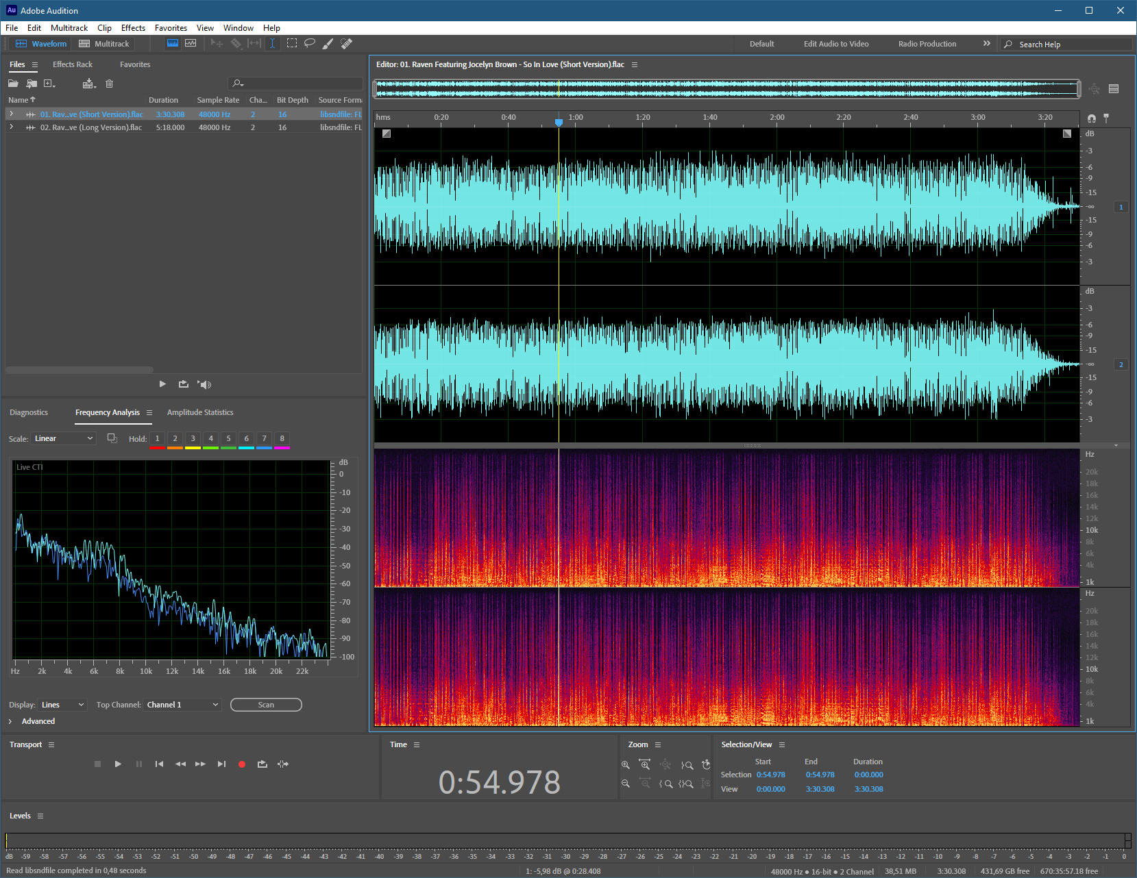This screenshot has height=878, width=1137.
Task: Click Move Playhead to Next button
Action: (x=221, y=764)
